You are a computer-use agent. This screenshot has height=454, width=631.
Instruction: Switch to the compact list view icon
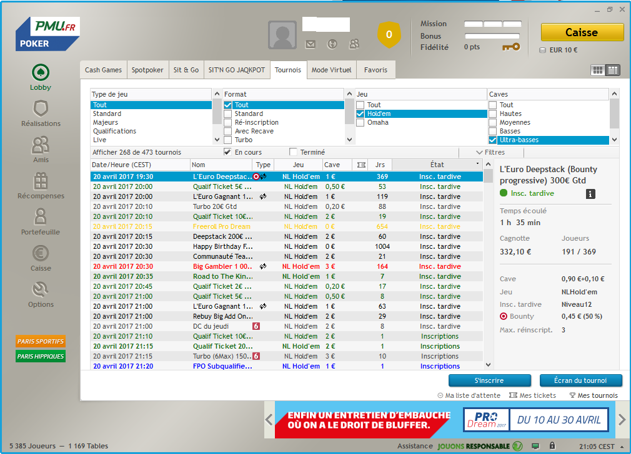[612, 70]
